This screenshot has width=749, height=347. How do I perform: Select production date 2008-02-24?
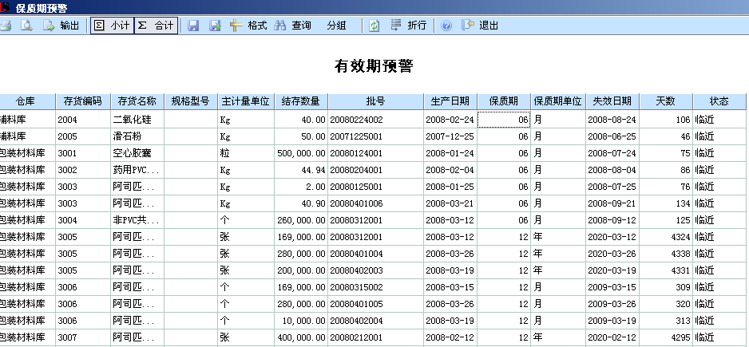point(450,120)
